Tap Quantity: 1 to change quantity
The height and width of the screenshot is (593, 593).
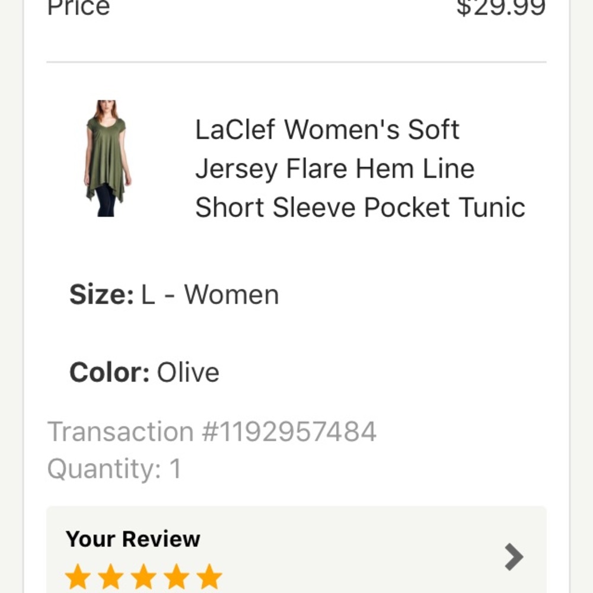[x=114, y=468]
